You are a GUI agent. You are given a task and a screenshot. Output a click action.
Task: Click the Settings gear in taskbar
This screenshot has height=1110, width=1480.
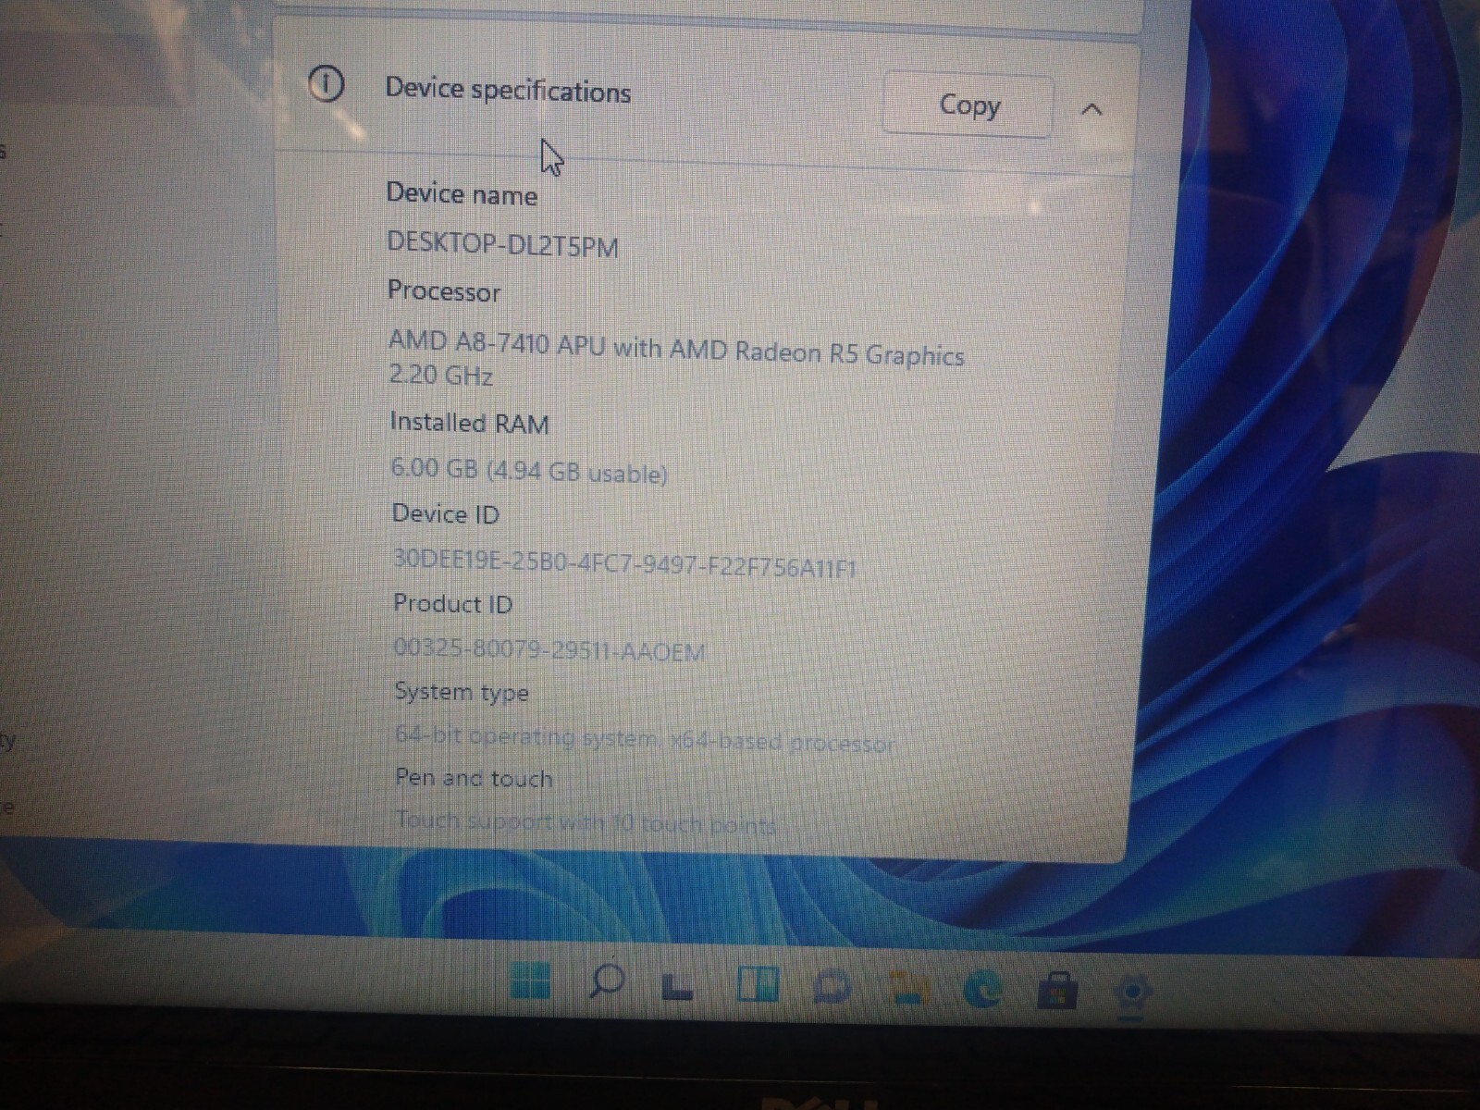(x=1133, y=993)
